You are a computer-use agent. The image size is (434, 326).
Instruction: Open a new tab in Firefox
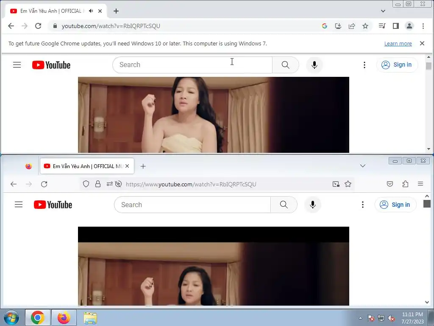click(143, 166)
